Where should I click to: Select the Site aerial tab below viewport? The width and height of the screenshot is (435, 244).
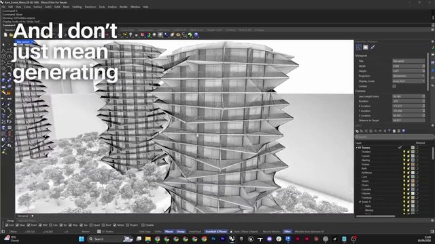(x=22, y=216)
